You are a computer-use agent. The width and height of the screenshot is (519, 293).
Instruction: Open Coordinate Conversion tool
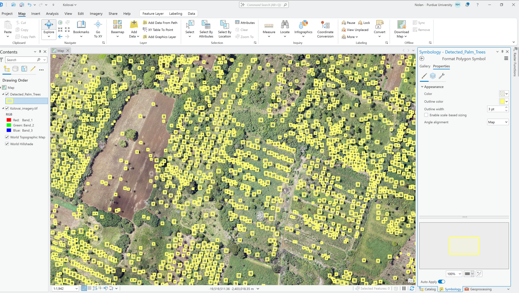(325, 29)
